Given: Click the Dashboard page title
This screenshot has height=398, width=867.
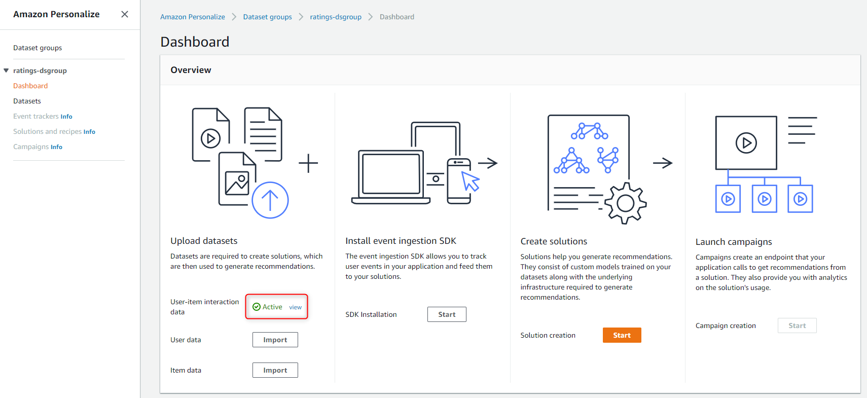Looking at the screenshot, I should (x=195, y=42).
